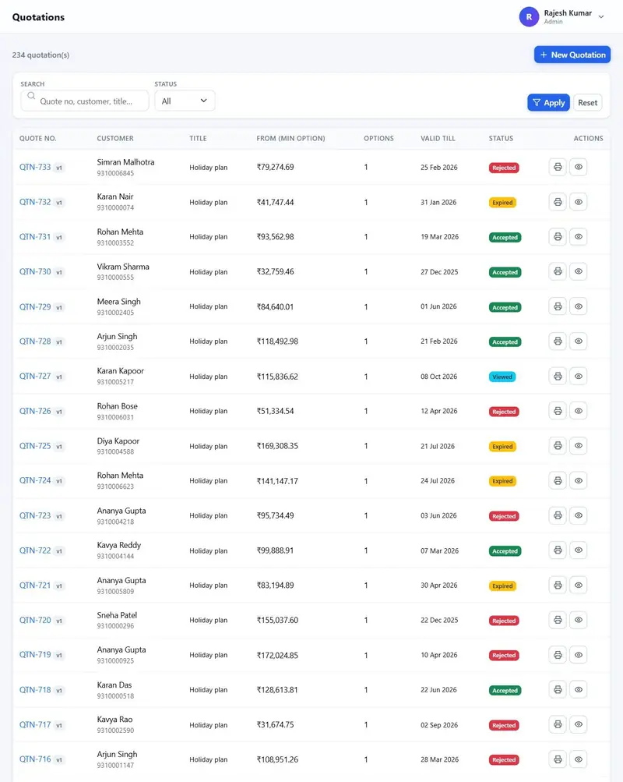View quotation QTN-716 details
The height and width of the screenshot is (782, 623).
tap(578, 759)
